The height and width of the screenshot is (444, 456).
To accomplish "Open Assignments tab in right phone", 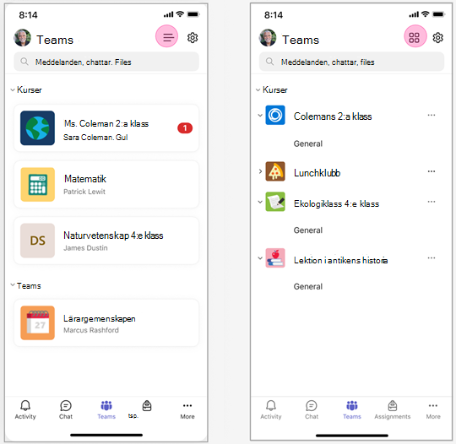I will tap(393, 409).
